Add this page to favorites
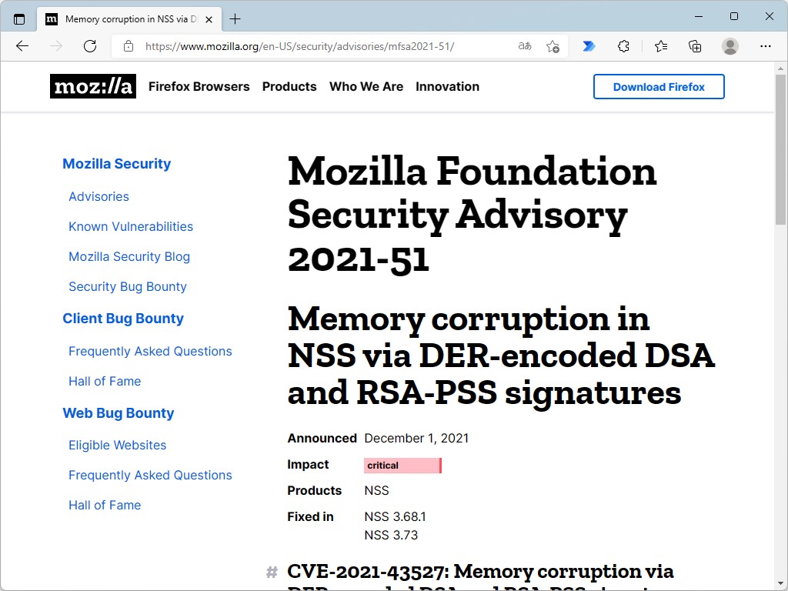Image resolution: width=788 pixels, height=591 pixels. pyautogui.click(x=553, y=46)
